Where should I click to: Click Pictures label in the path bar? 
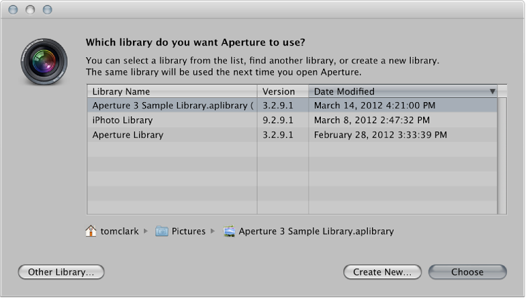click(x=189, y=231)
